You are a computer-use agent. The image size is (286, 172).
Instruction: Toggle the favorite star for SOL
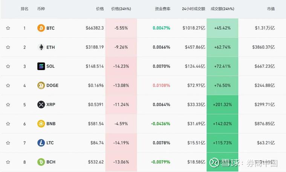pyautogui.click(x=8, y=66)
